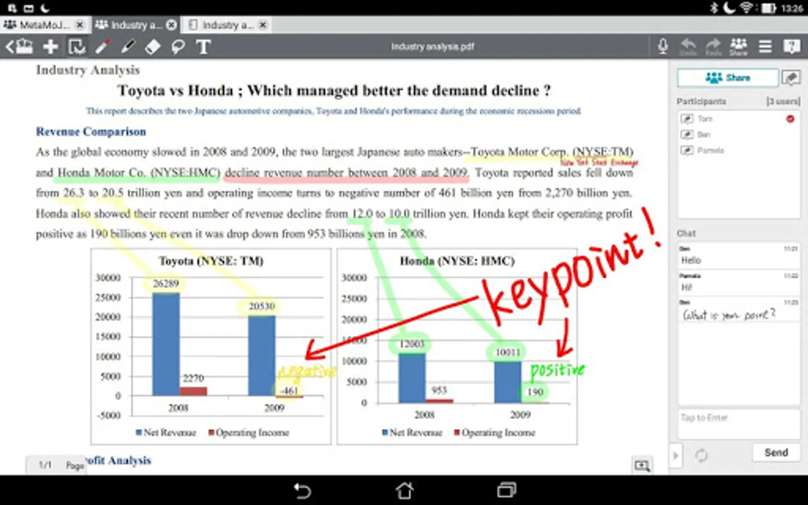Tap the yellow handwritten 'negative' note
Viewport: 808px width, 505px height.
coord(307,371)
